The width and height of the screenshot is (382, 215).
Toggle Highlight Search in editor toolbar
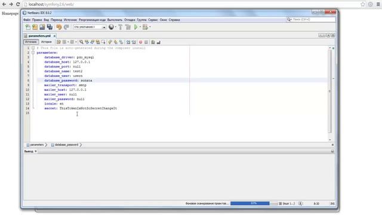(x=98, y=42)
